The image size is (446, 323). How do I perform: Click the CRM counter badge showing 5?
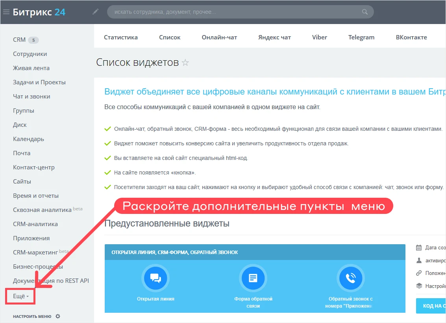pos(33,40)
